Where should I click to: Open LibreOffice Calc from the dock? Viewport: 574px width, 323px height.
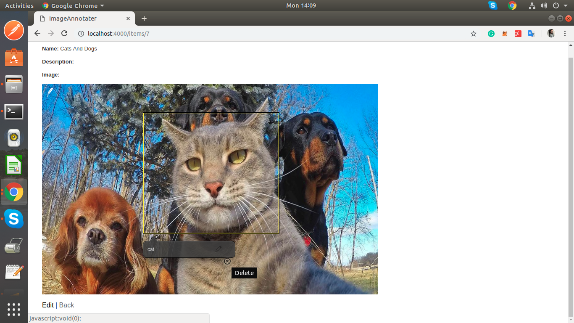pyautogui.click(x=14, y=165)
